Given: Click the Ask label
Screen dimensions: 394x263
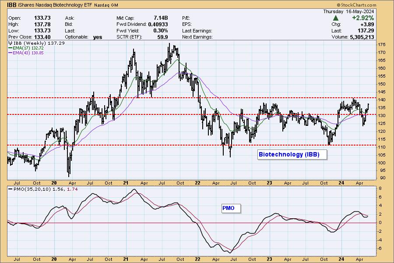Looking at the screenshot, I should 70,18.
